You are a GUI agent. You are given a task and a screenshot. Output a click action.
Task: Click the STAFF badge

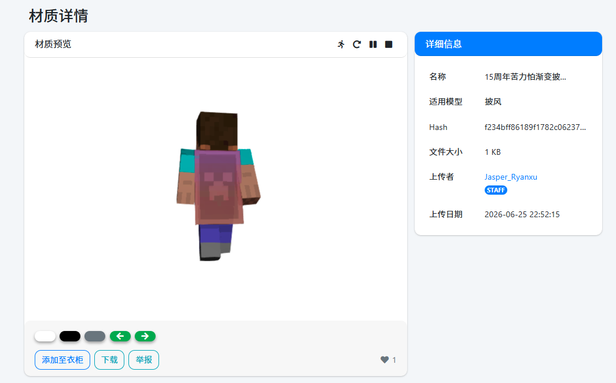click(496, 190)
